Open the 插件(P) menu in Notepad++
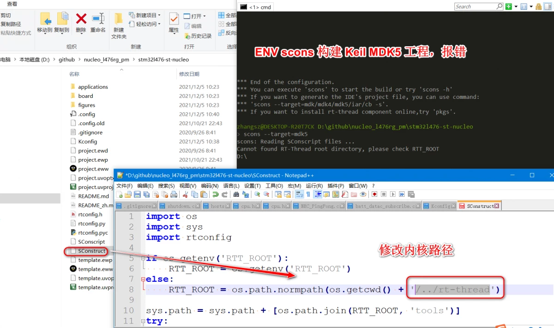 click(336, 186)
